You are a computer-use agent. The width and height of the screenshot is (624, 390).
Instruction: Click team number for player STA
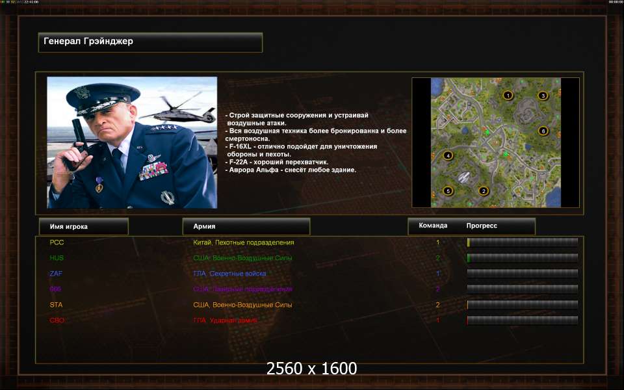(437, 305)
